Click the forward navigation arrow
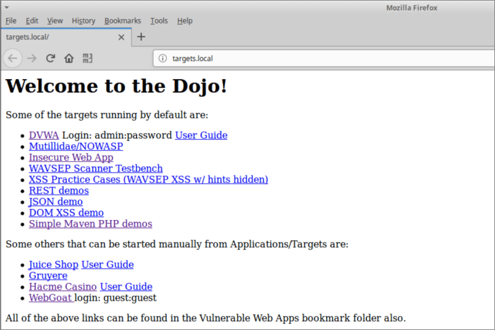The height and width of the screenshot is (330, 495). click(x=32, y=59)
